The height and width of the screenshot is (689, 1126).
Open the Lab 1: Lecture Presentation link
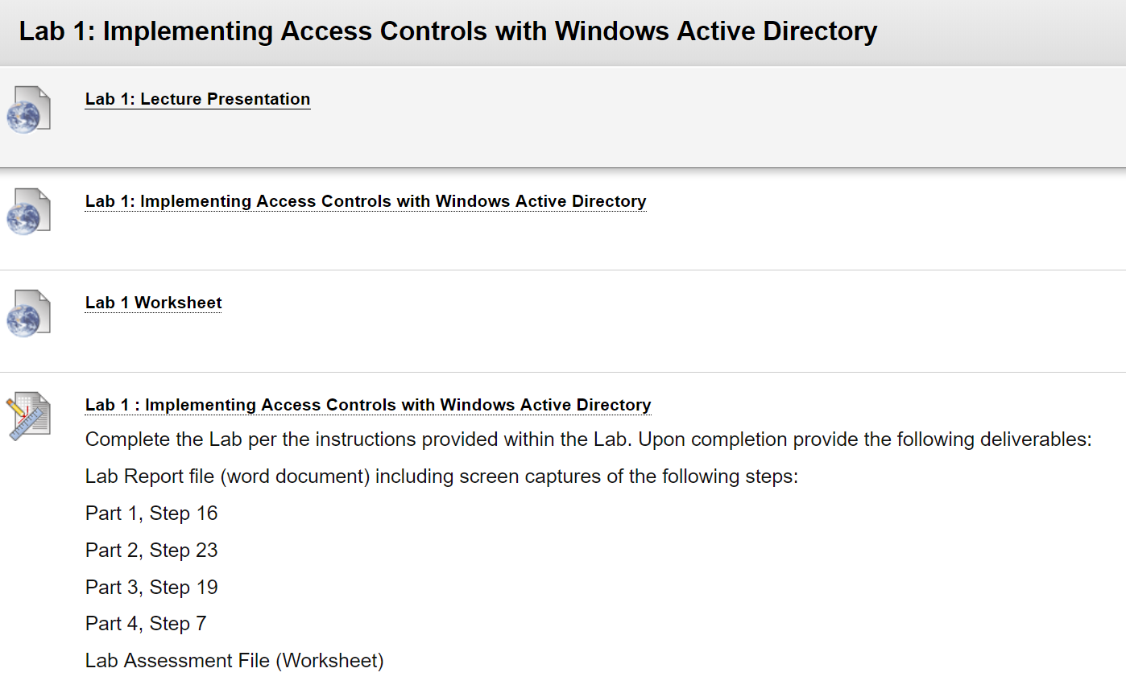[197, 99]
